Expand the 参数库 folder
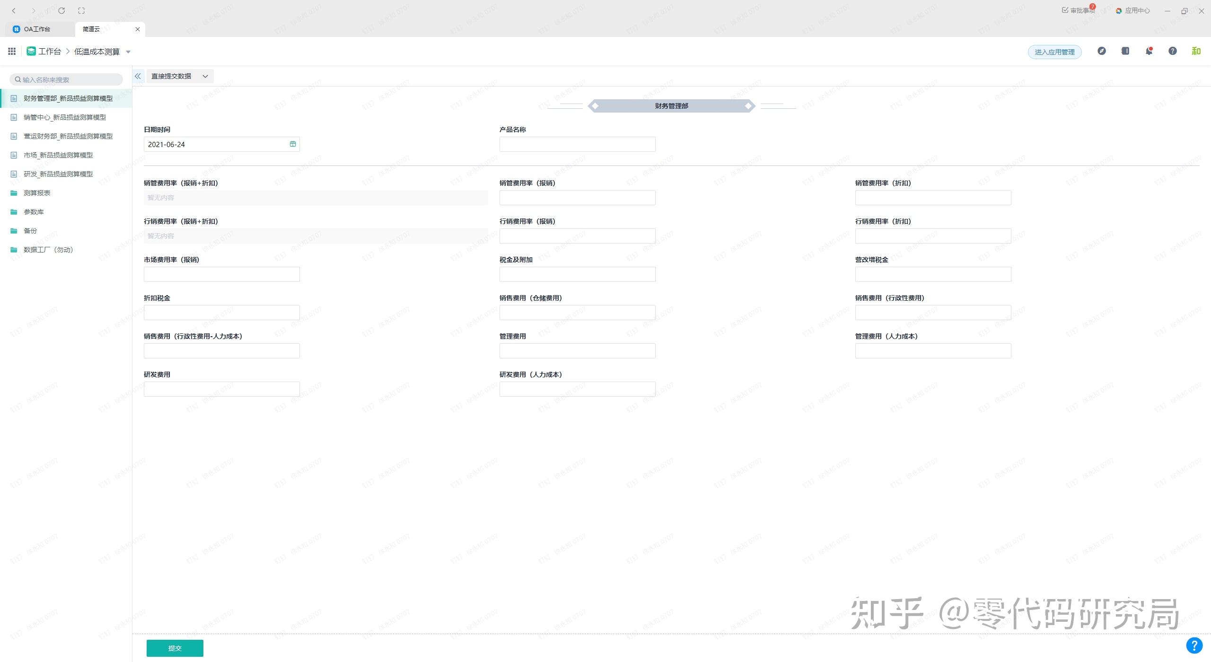This screenshot has height=662, width=1211. coord(34,212)
